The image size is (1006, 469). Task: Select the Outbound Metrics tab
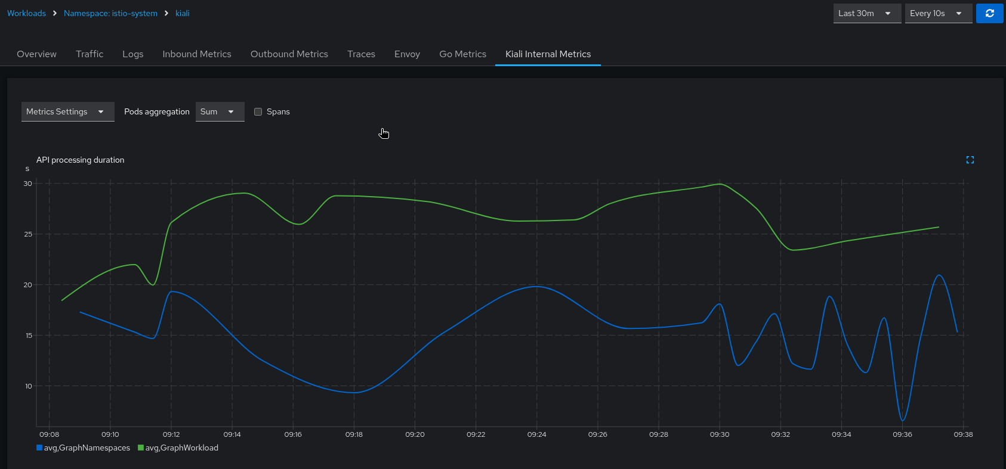click(x=289, y=54)
